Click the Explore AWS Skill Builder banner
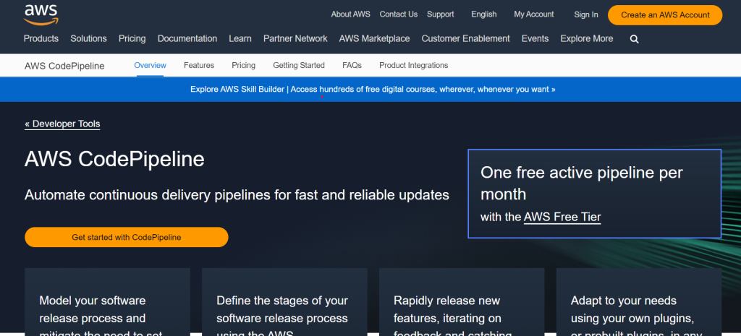 point(373,90)
